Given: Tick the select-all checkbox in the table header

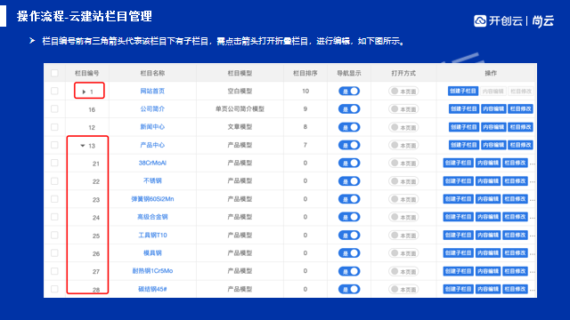Looking at the screenshot, I should tap(54, 73).
